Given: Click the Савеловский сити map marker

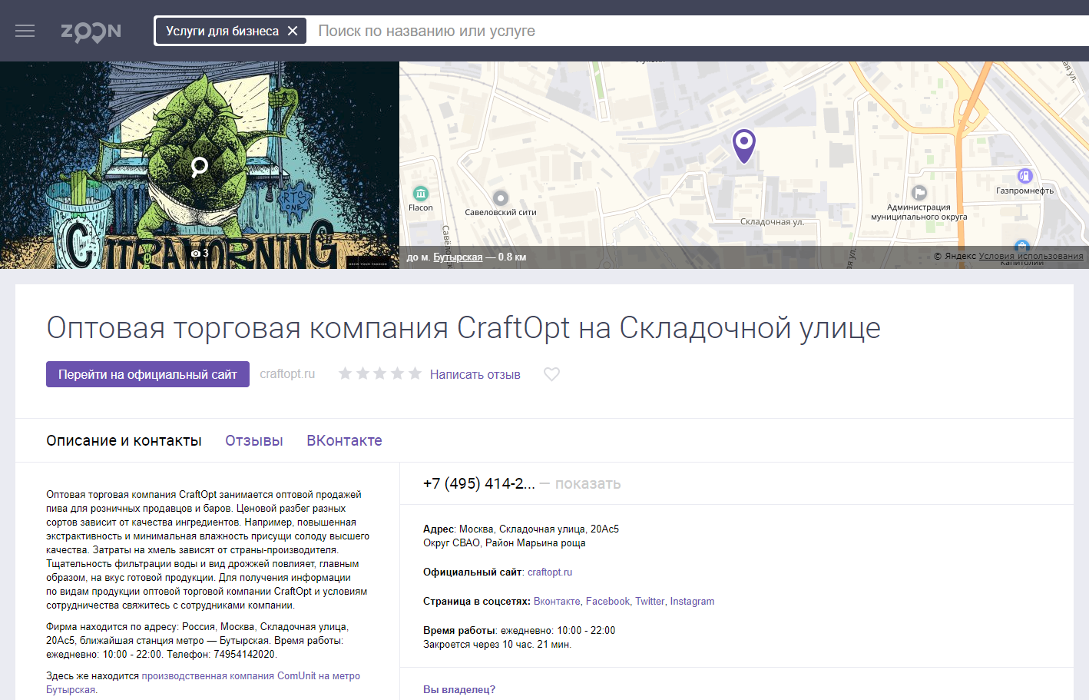Looking at the screenshot, I should (501, 198).
